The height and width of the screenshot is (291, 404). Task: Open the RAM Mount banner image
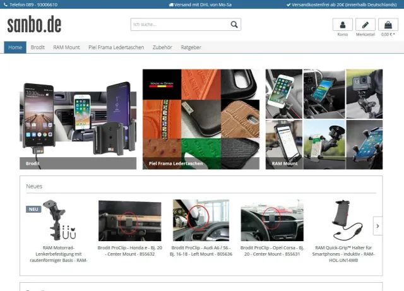324,119
